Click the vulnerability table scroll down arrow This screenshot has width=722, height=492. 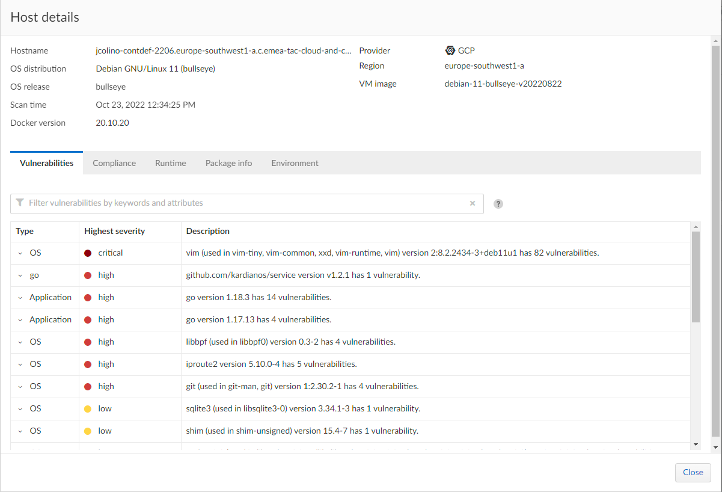click(696, 444)
